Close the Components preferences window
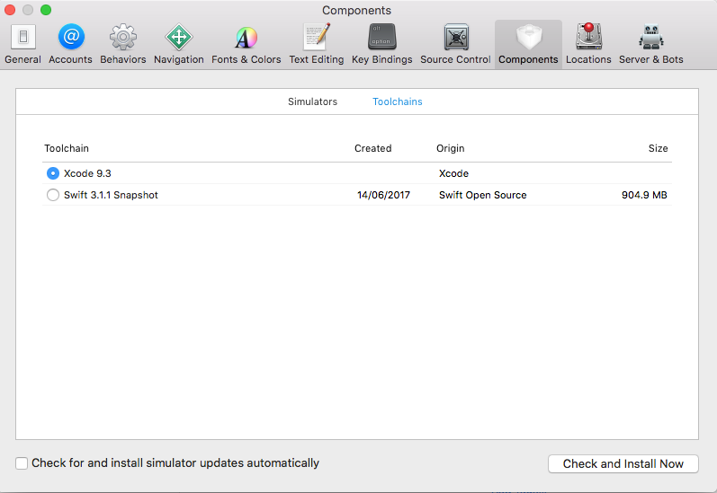 pos(10,10)
